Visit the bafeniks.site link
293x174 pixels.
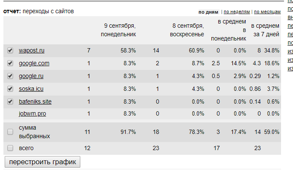[x=35, y=102]
